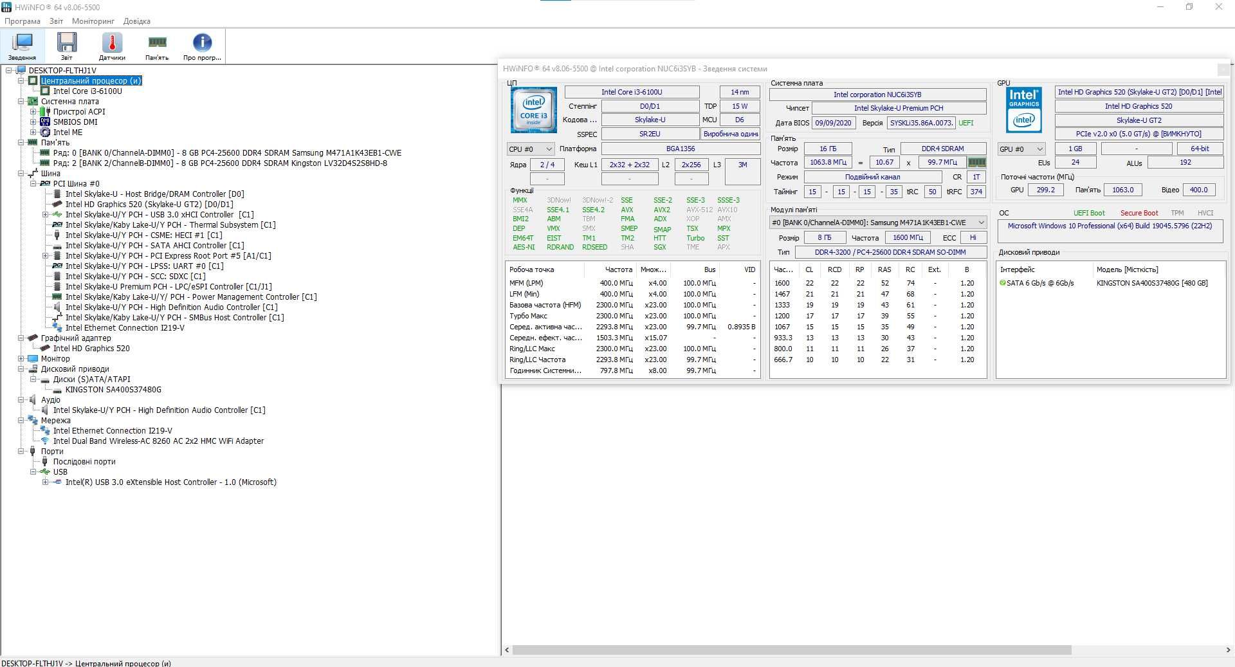Click the Шина bus node icon
This screenshot has height=667, width=1235.
[x=33, y=173]
